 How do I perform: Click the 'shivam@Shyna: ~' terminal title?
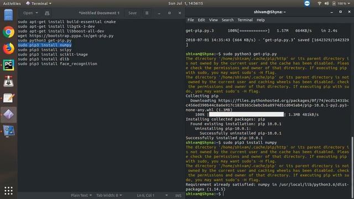[x=269, y=12]
